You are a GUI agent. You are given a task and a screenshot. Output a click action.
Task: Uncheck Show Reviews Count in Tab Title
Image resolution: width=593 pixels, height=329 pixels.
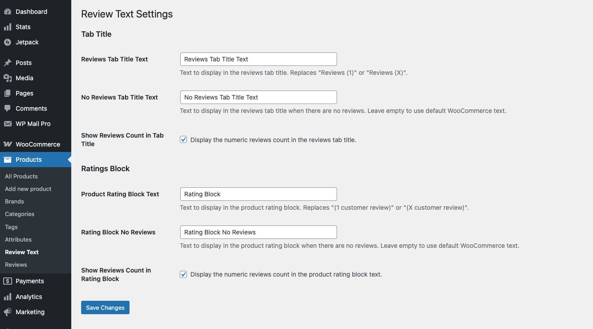(x=183, y=140)
